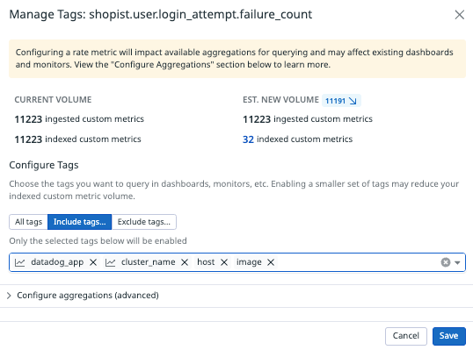The width and height of the screenshot is (473, 350).
Task: Close the Manage Tags dialog
Action: (460, 14)
